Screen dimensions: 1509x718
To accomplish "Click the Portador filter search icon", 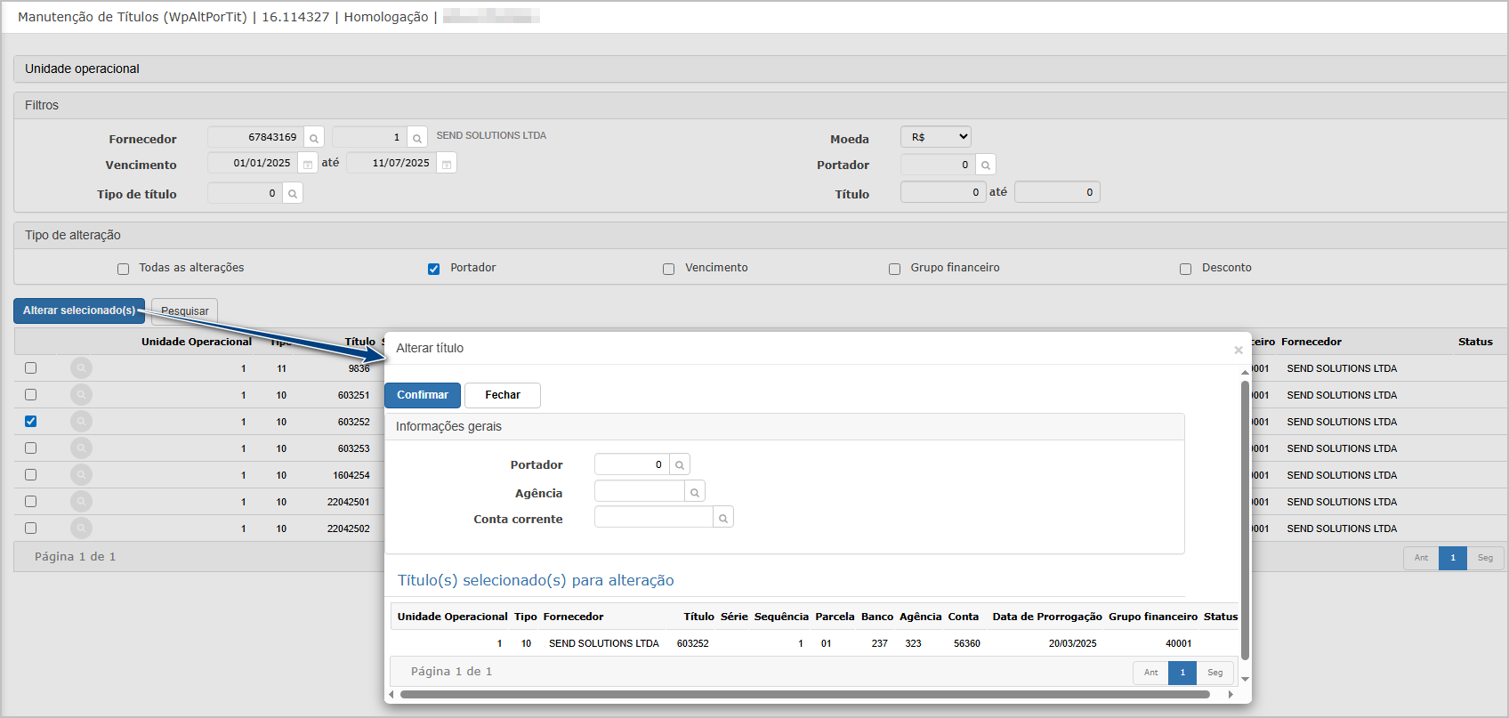I will [986, 165].
